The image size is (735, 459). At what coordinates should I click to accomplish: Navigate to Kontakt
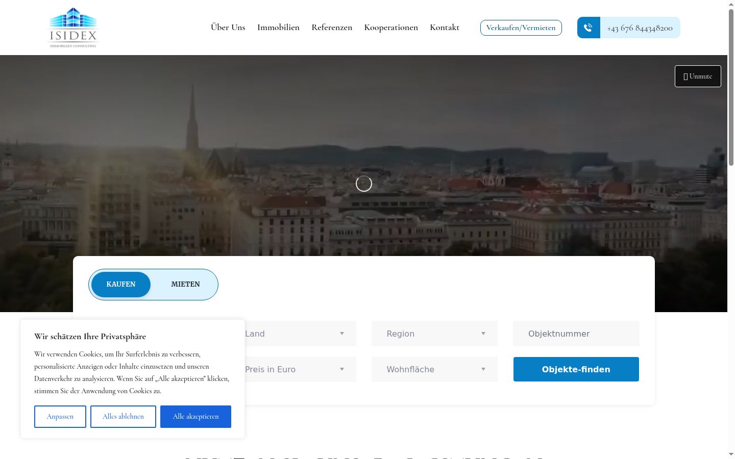tap(445, 28)
